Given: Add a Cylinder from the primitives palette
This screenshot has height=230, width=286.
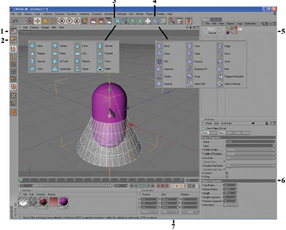Looking at the screenshot, I should (x=106, y=46).
